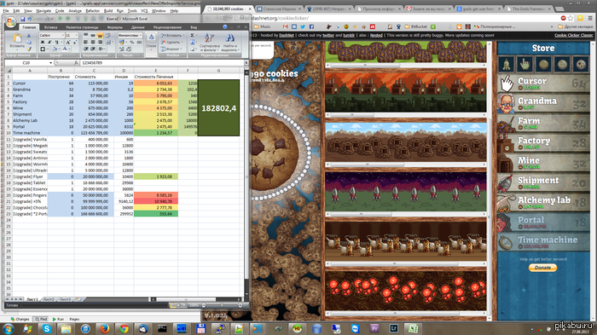This screenshot has width=597, height=335.
Task: Buy a Cursor in the Cookie Clicker store
Action: [543, 84]
